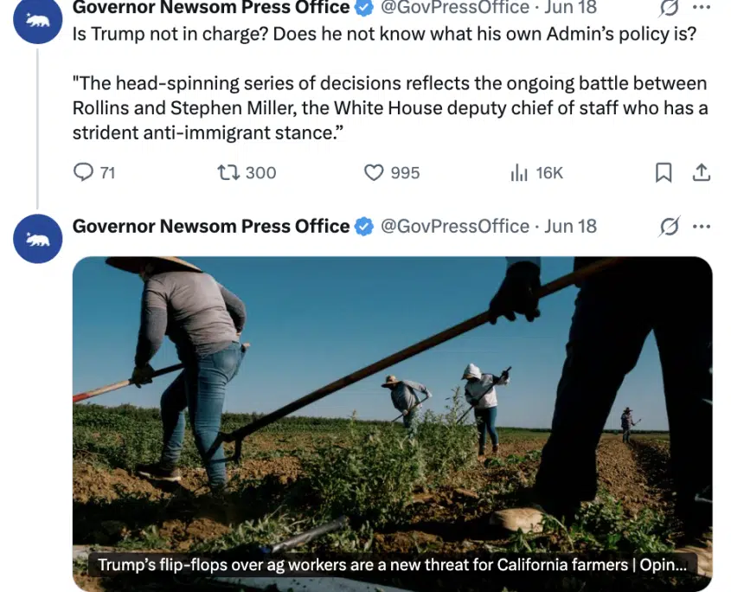
Task: Bookmark the Trump admin policy tweet
Action: [664, 172]
